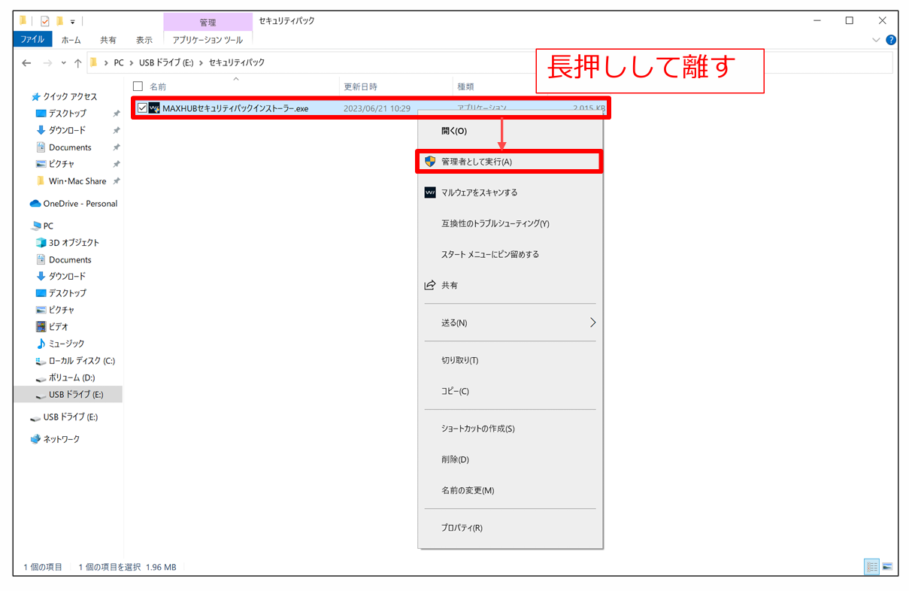Open ローカル ディスク (C:) drive
Screen dimensions: 909x591
pos(81,361)
